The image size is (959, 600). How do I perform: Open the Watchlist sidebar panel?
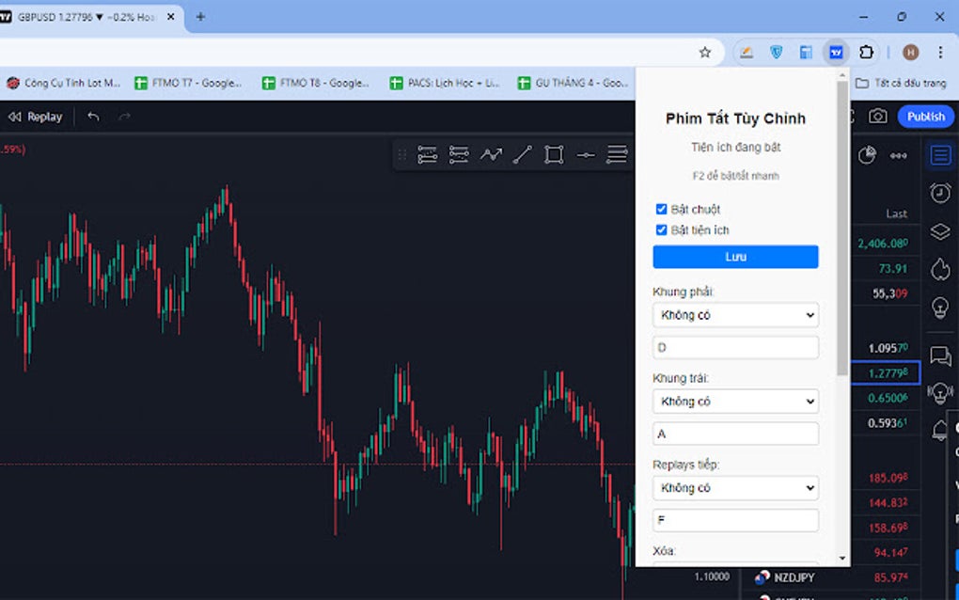(x=940, y=155)
